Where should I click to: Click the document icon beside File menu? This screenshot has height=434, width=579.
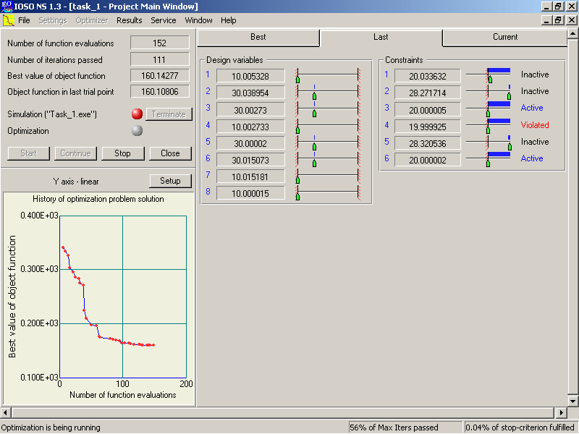(8, 20)
